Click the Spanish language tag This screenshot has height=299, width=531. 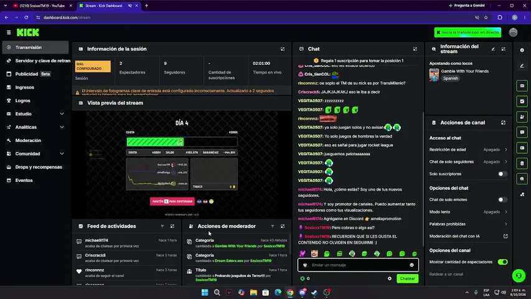pyautogui.click(x=450, y=78)
